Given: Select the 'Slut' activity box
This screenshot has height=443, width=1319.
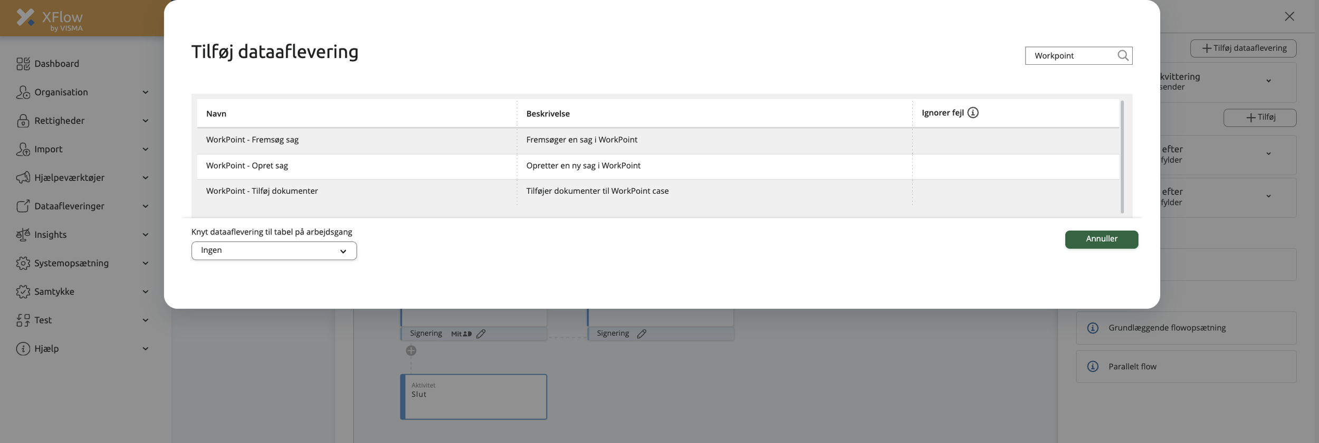Looking at the screenshot, I should click(474, 397).
